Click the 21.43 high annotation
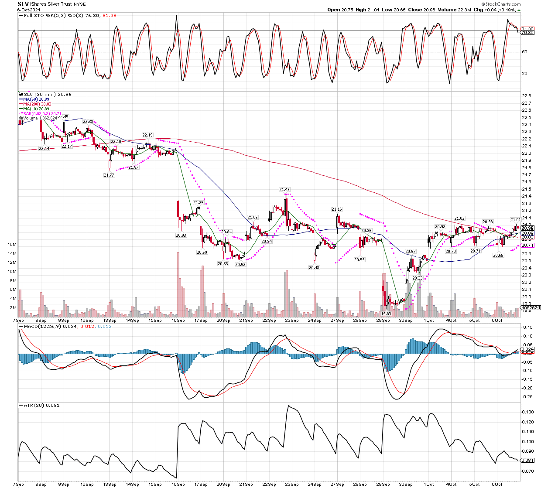 (284, 190)
